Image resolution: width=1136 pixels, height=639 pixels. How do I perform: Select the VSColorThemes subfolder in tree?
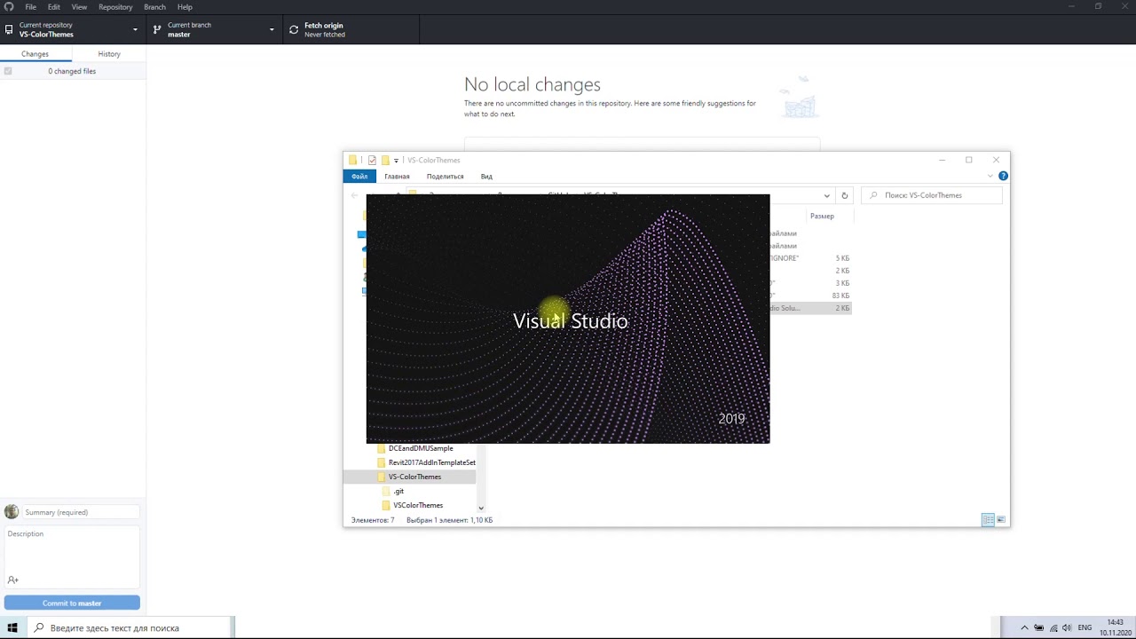418,505
